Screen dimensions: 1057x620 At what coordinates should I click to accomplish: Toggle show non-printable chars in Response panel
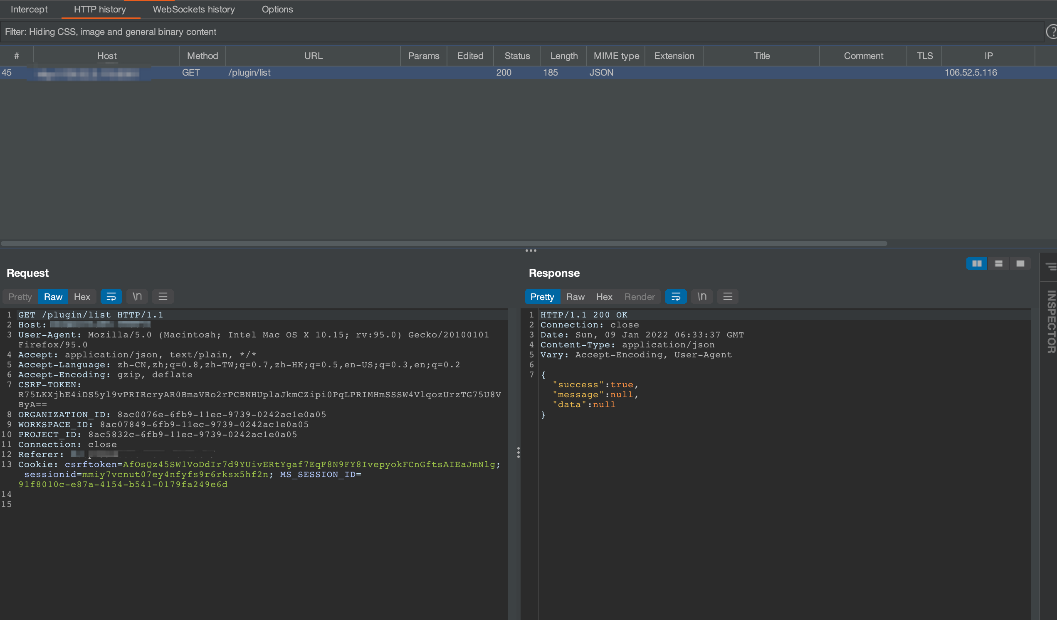702,297
